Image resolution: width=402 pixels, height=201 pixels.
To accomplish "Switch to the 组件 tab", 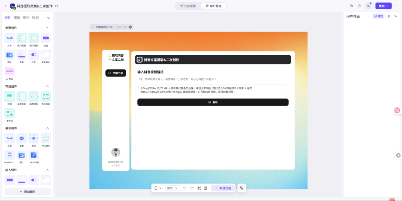I will tap(8, 18).
